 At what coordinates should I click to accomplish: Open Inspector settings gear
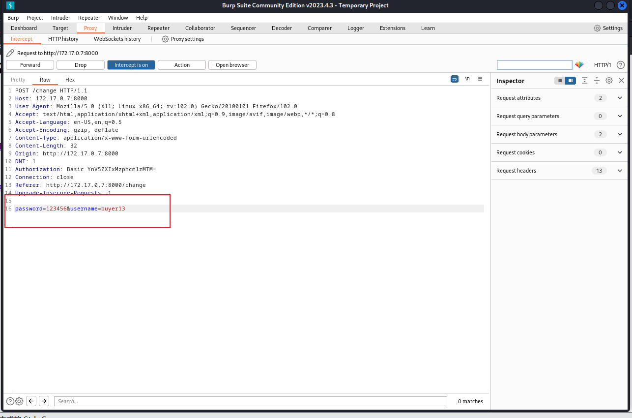(x=609, y=81)
